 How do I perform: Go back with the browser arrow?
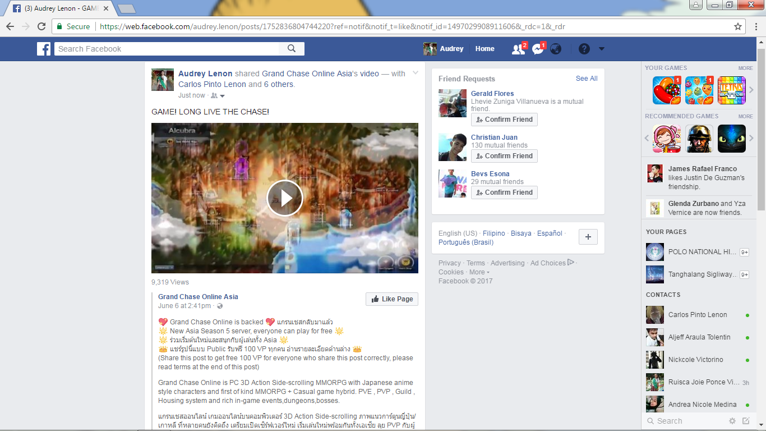tap(10, 26)
